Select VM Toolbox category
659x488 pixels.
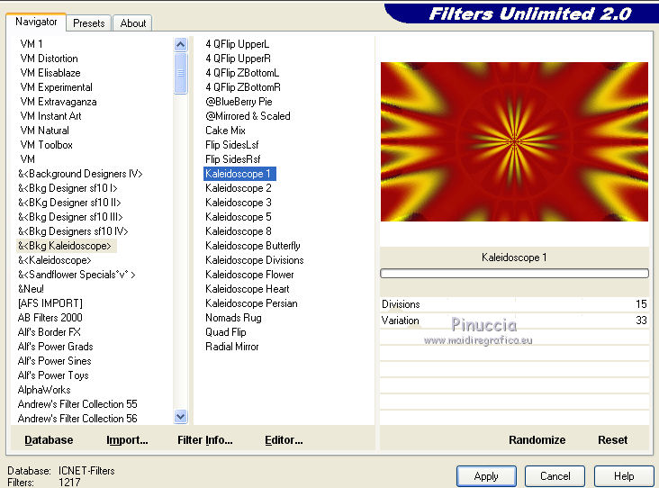[46, 145]
